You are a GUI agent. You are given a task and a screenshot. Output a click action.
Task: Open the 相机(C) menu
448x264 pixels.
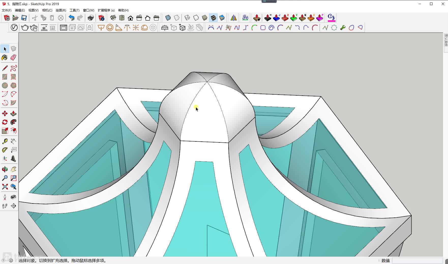coord(47,10)
